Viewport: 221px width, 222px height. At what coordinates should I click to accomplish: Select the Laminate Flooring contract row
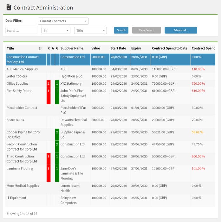click(x=20, y=169)
